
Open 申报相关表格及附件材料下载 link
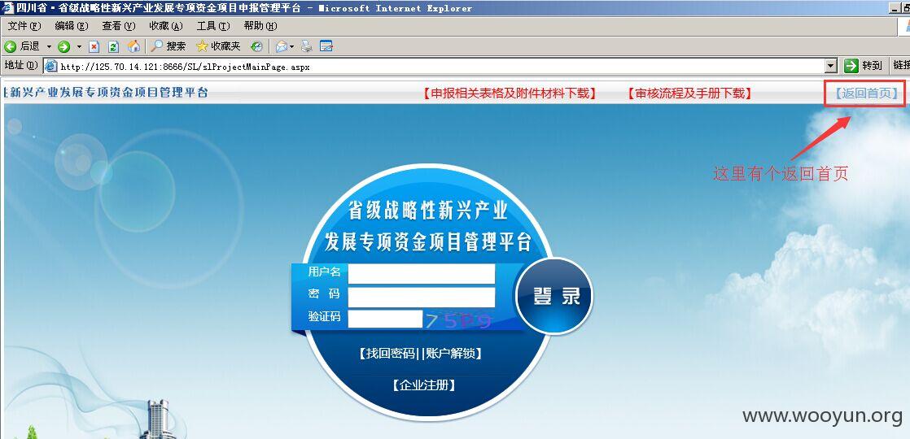tap(509, 93)
